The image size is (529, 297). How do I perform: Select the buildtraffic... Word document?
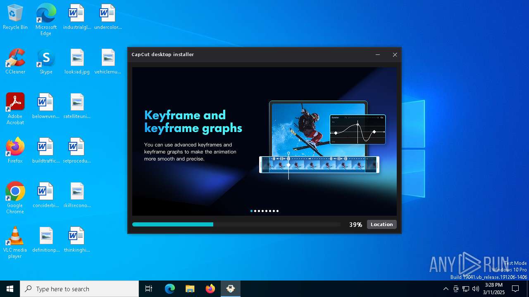[46, 151]
